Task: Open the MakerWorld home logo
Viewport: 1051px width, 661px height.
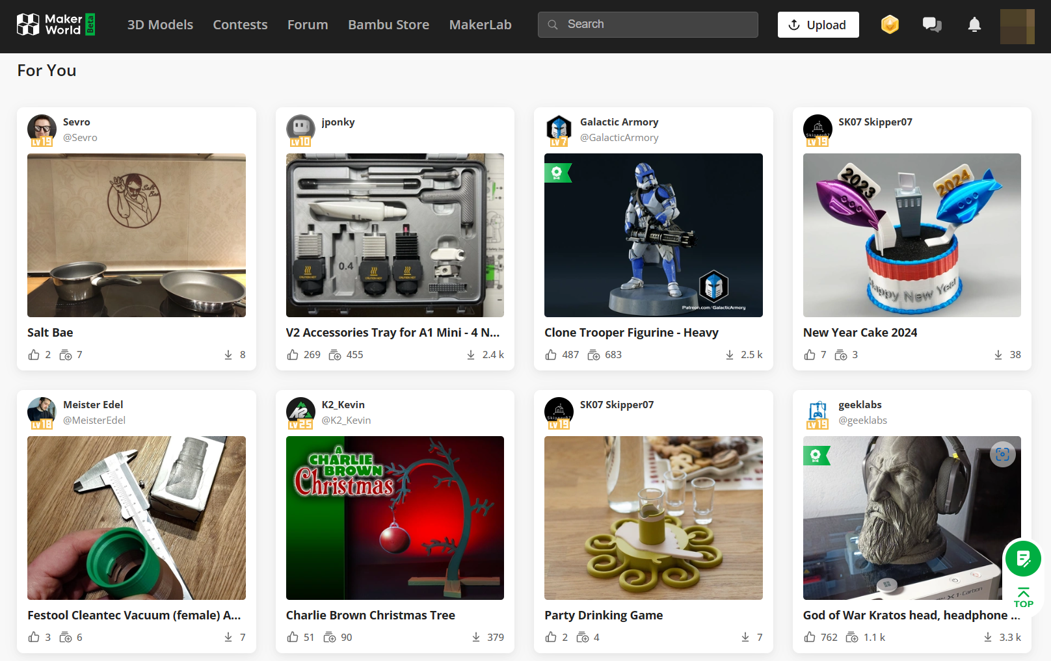Action: (55, 25)
